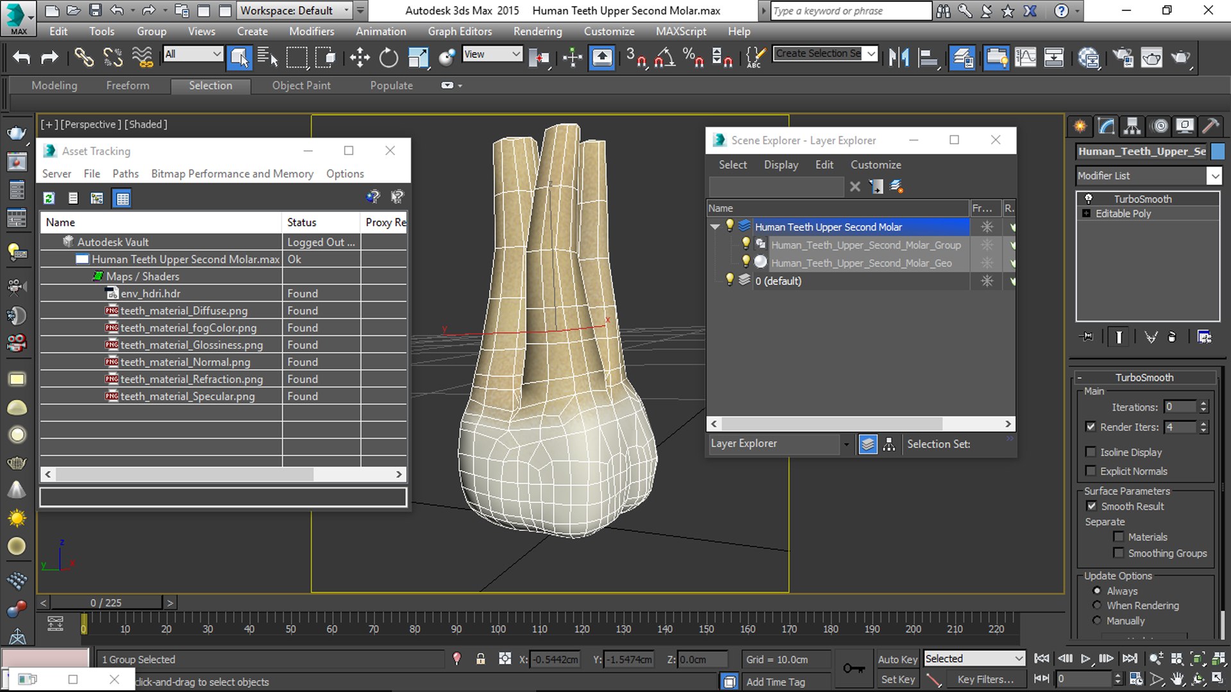Toggle TurboSmooth modifier lightbulb
Image resolution: width=1231 pixels, height=692 pixels.
(x=1088, y=199)
